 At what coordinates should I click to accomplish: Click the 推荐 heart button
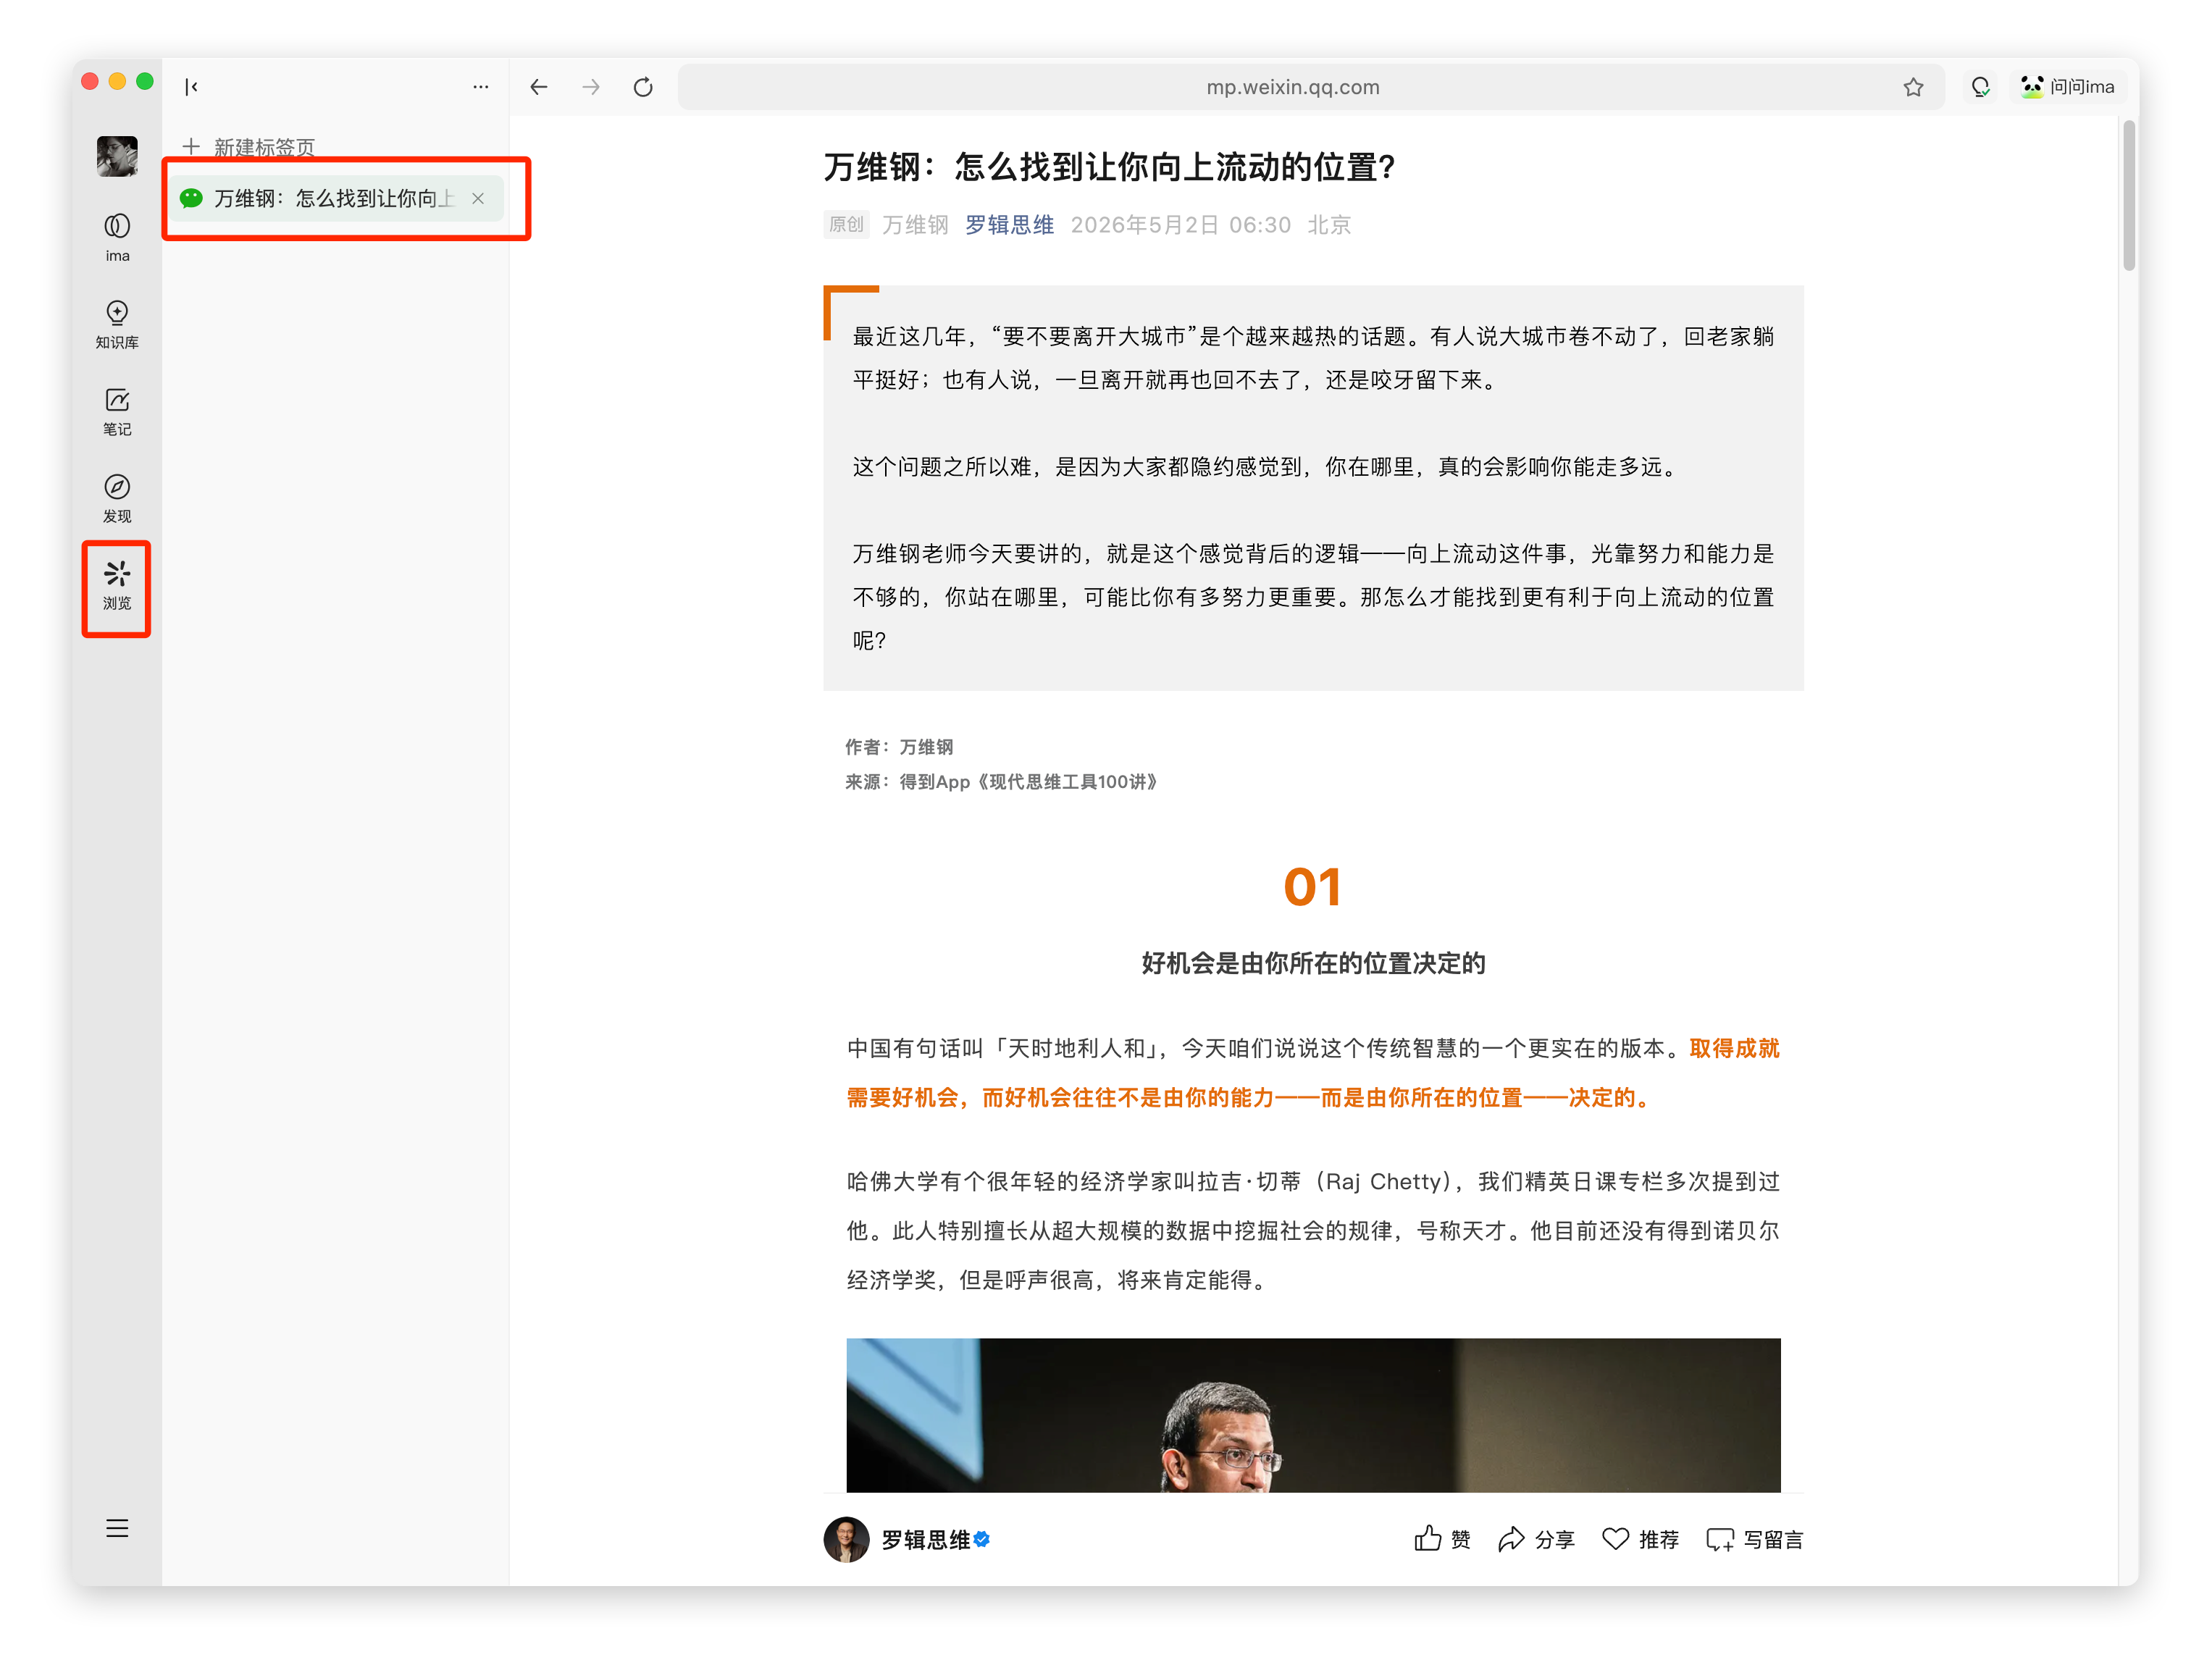click(x=1640, y=1539)
